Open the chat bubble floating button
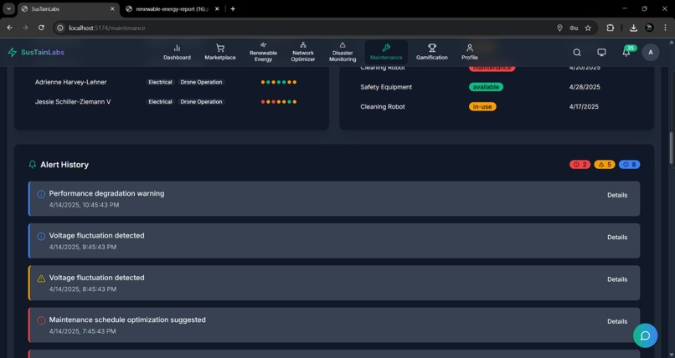This screenshot has width=675, height=358. tap(646, 335)
